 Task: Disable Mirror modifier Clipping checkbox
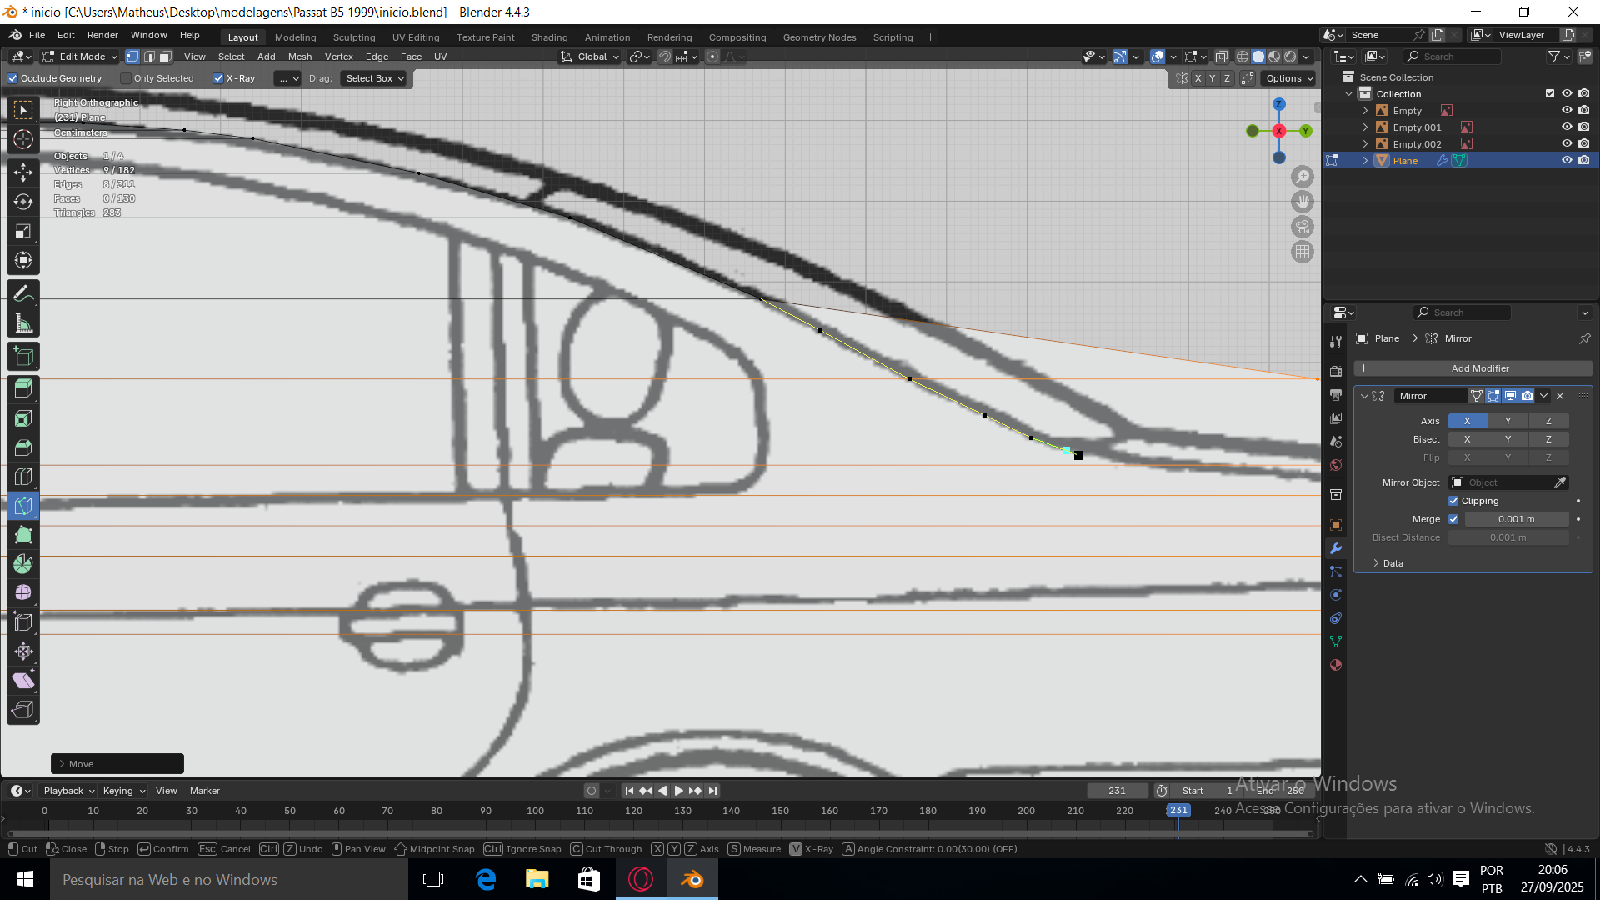(x=1453, y=501)
